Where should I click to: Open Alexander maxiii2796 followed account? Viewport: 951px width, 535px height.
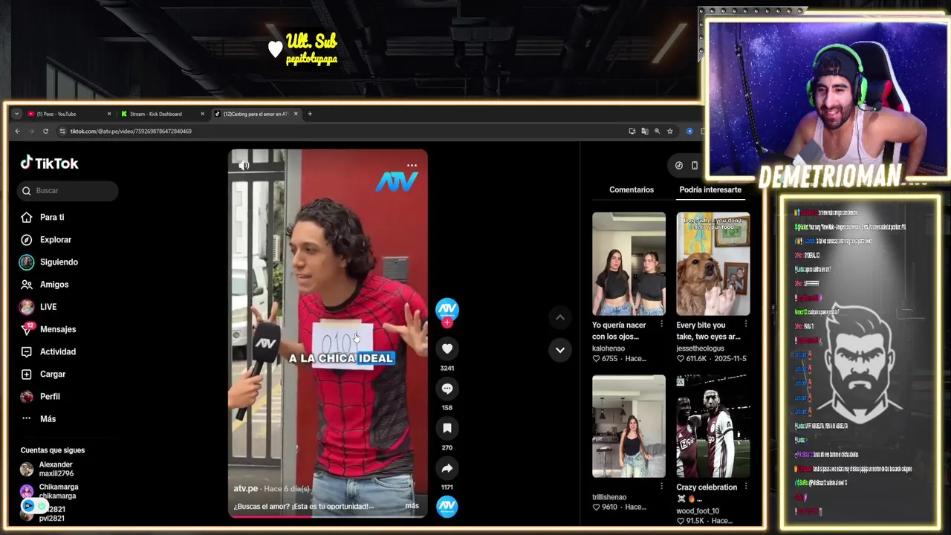click(56, 469)
